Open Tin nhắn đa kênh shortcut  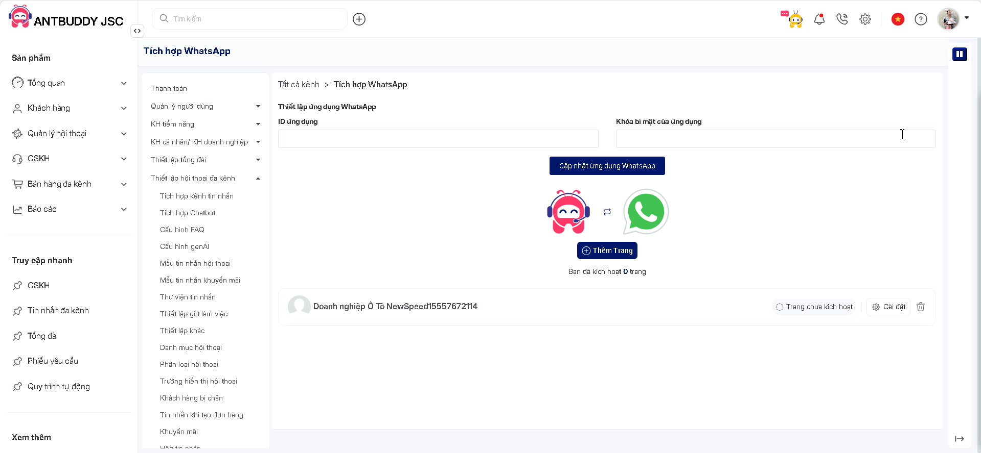pyautogui.click(x=51, y=311)
